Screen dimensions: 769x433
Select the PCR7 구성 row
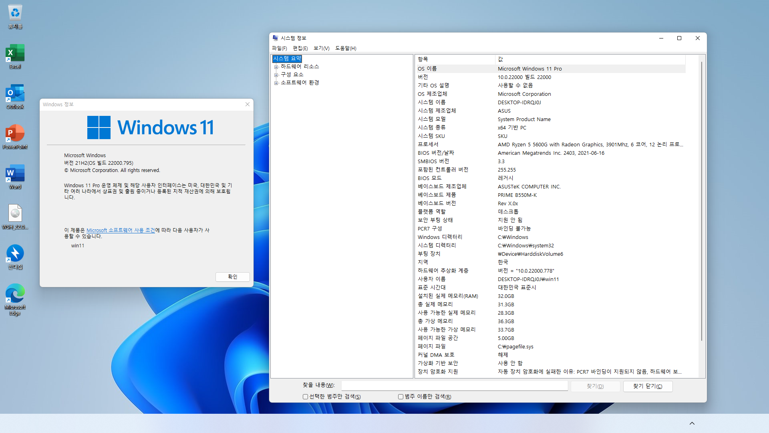(x=551, y=229)
